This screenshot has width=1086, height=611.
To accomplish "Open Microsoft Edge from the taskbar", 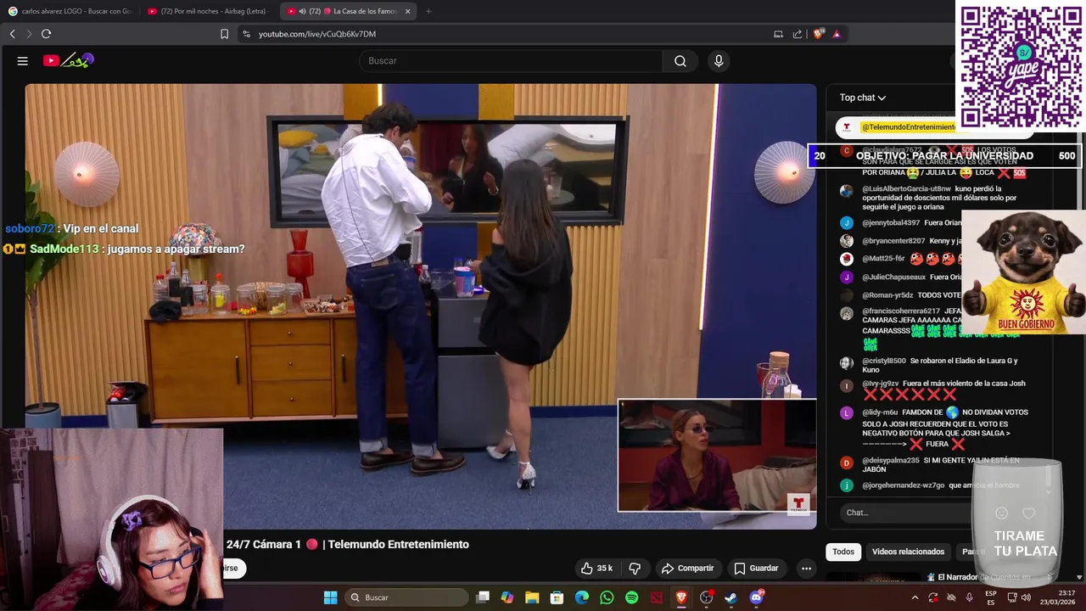I will tap(582, 597).
